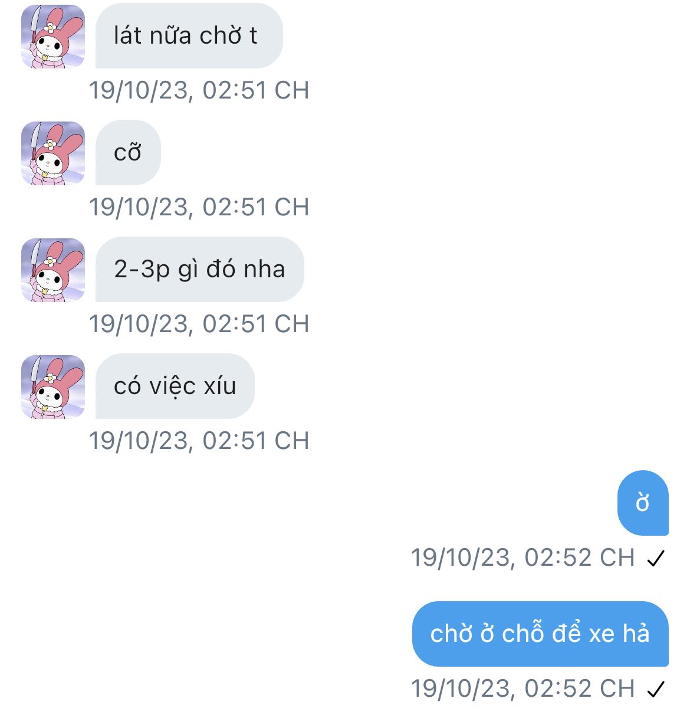Tap the "2-3p gì đó nha" message
Image resolution: width=690 pixels, height=718 pixels.
pos(199,270)
